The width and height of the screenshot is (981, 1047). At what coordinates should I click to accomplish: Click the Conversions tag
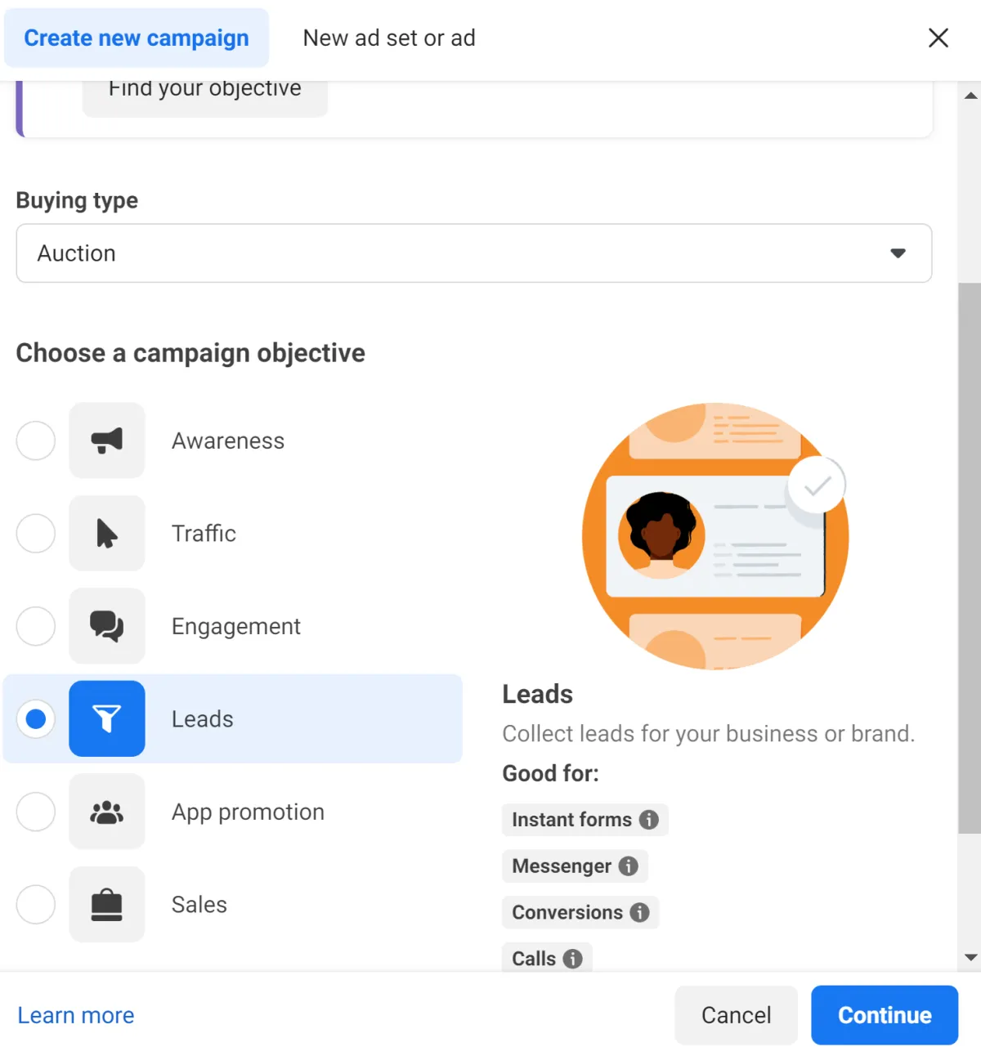[580, 912]
